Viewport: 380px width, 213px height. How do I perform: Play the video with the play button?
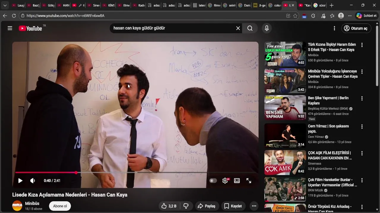click(20, 181)
